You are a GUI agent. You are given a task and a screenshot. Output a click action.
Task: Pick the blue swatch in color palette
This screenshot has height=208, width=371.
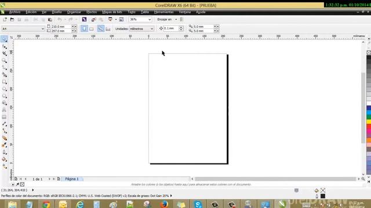click(x=369, y=108)
